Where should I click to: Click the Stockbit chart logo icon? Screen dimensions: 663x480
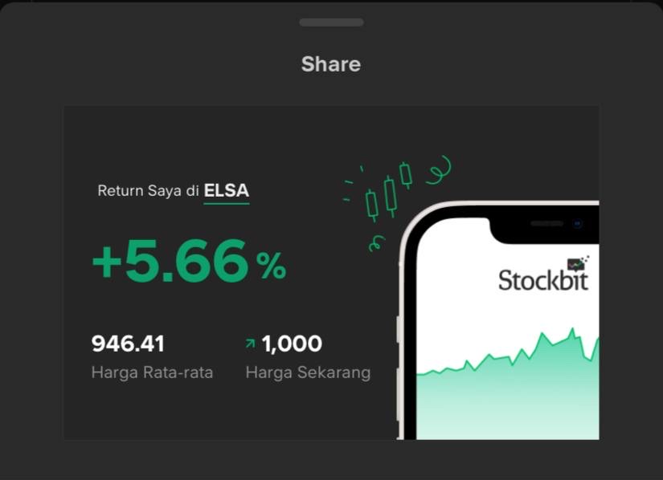577,263
